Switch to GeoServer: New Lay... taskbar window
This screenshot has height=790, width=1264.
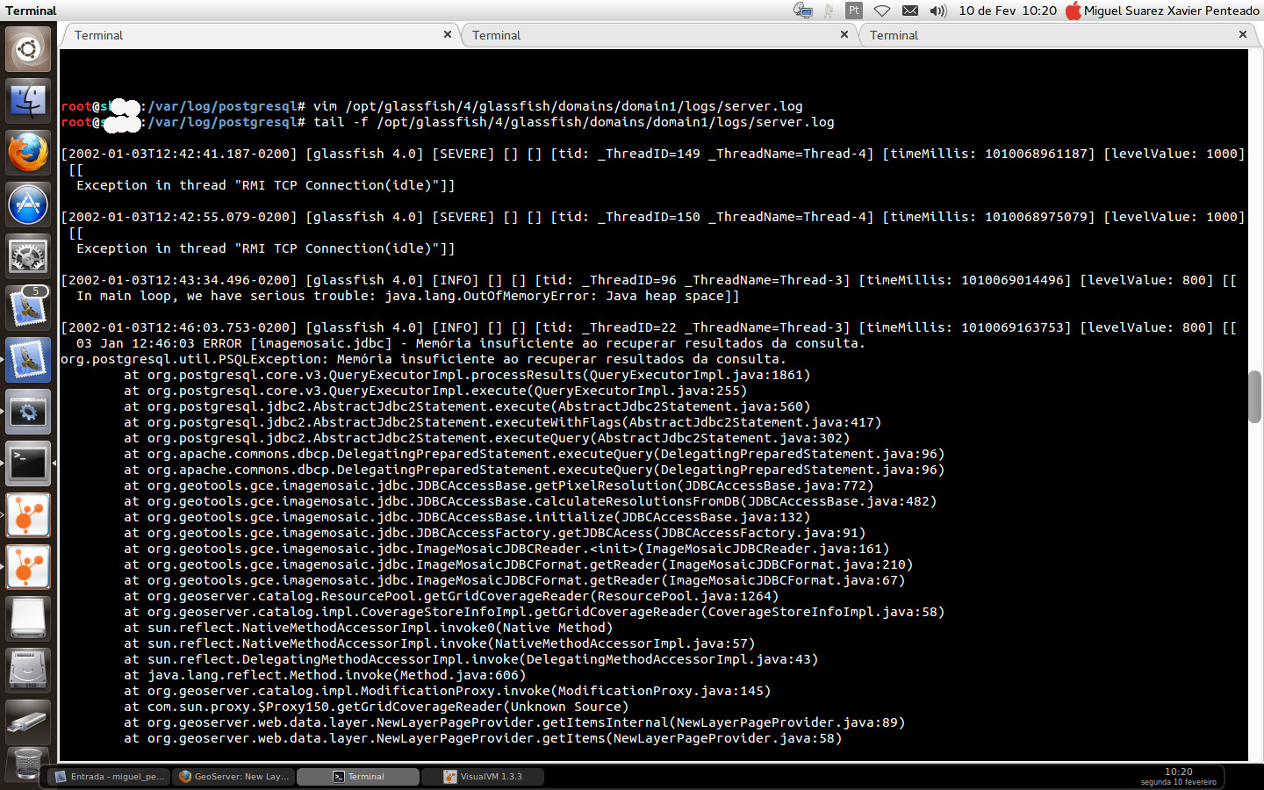pos(233,777)
